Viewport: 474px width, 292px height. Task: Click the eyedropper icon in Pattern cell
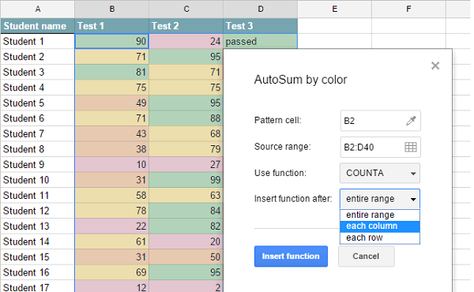tap(411, 121)
